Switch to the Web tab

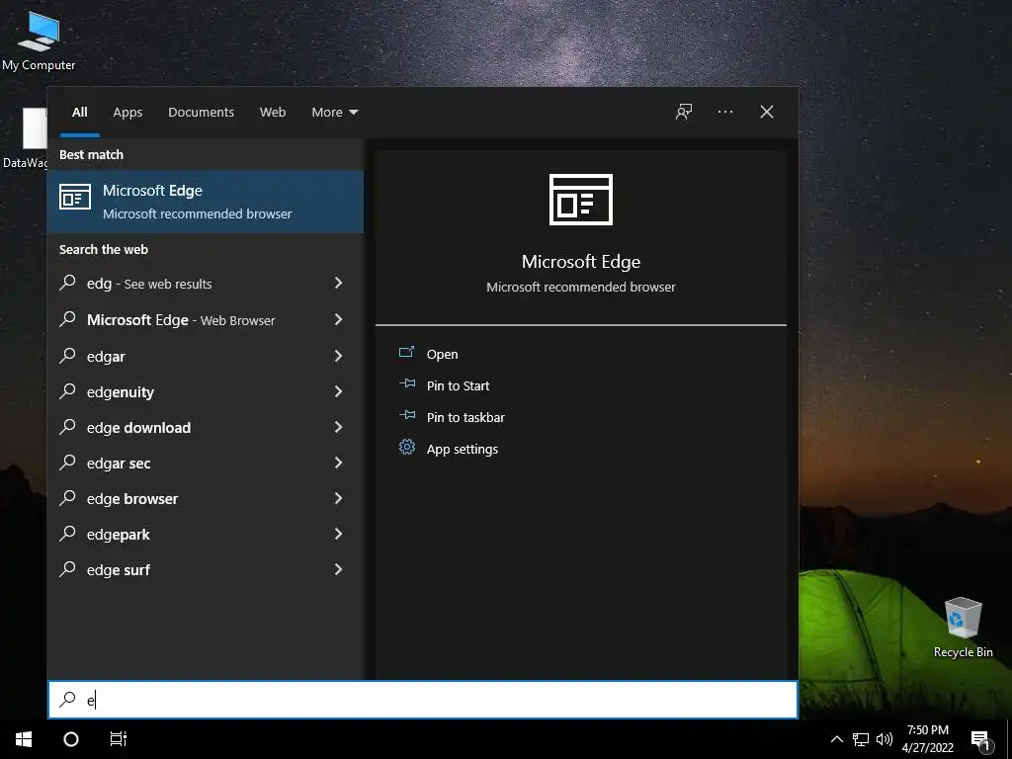pos(273,113)
